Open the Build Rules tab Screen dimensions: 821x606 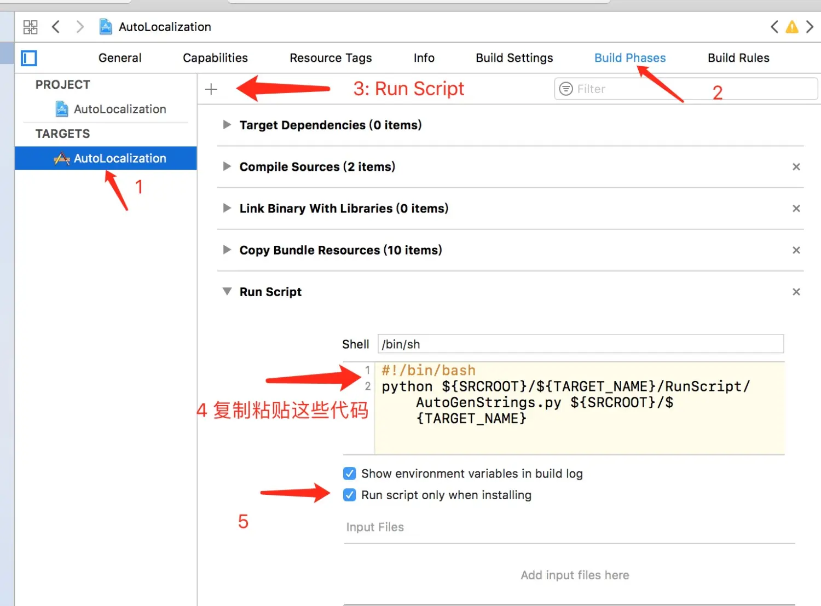[738, 58]
